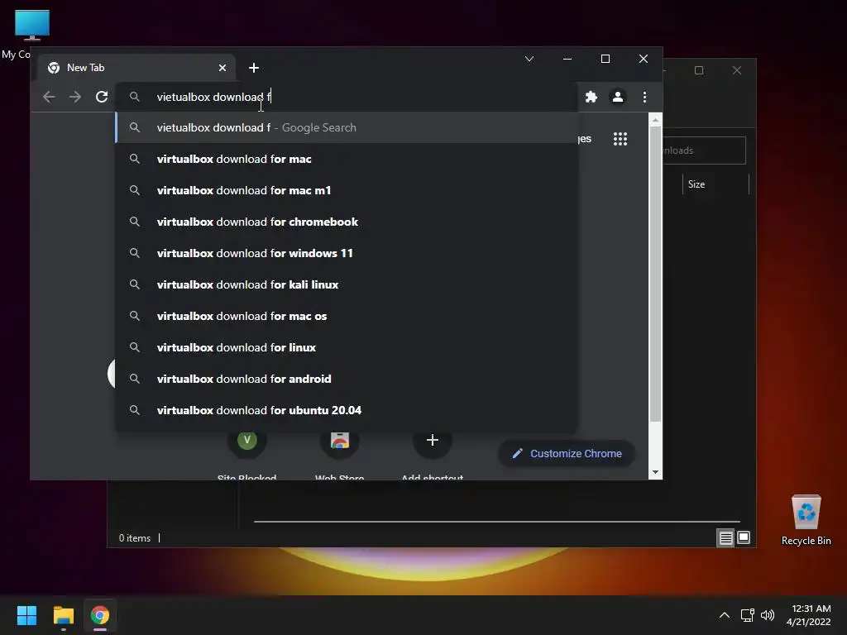
Task: Choose suggestion 'virtualbox download for kali linux'
Action: [347, 284]
